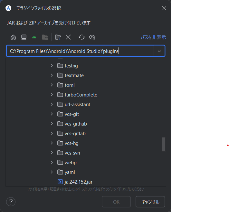Jump to the desktop directory icon
Screen dimensions: 229x212
point(24,37)
